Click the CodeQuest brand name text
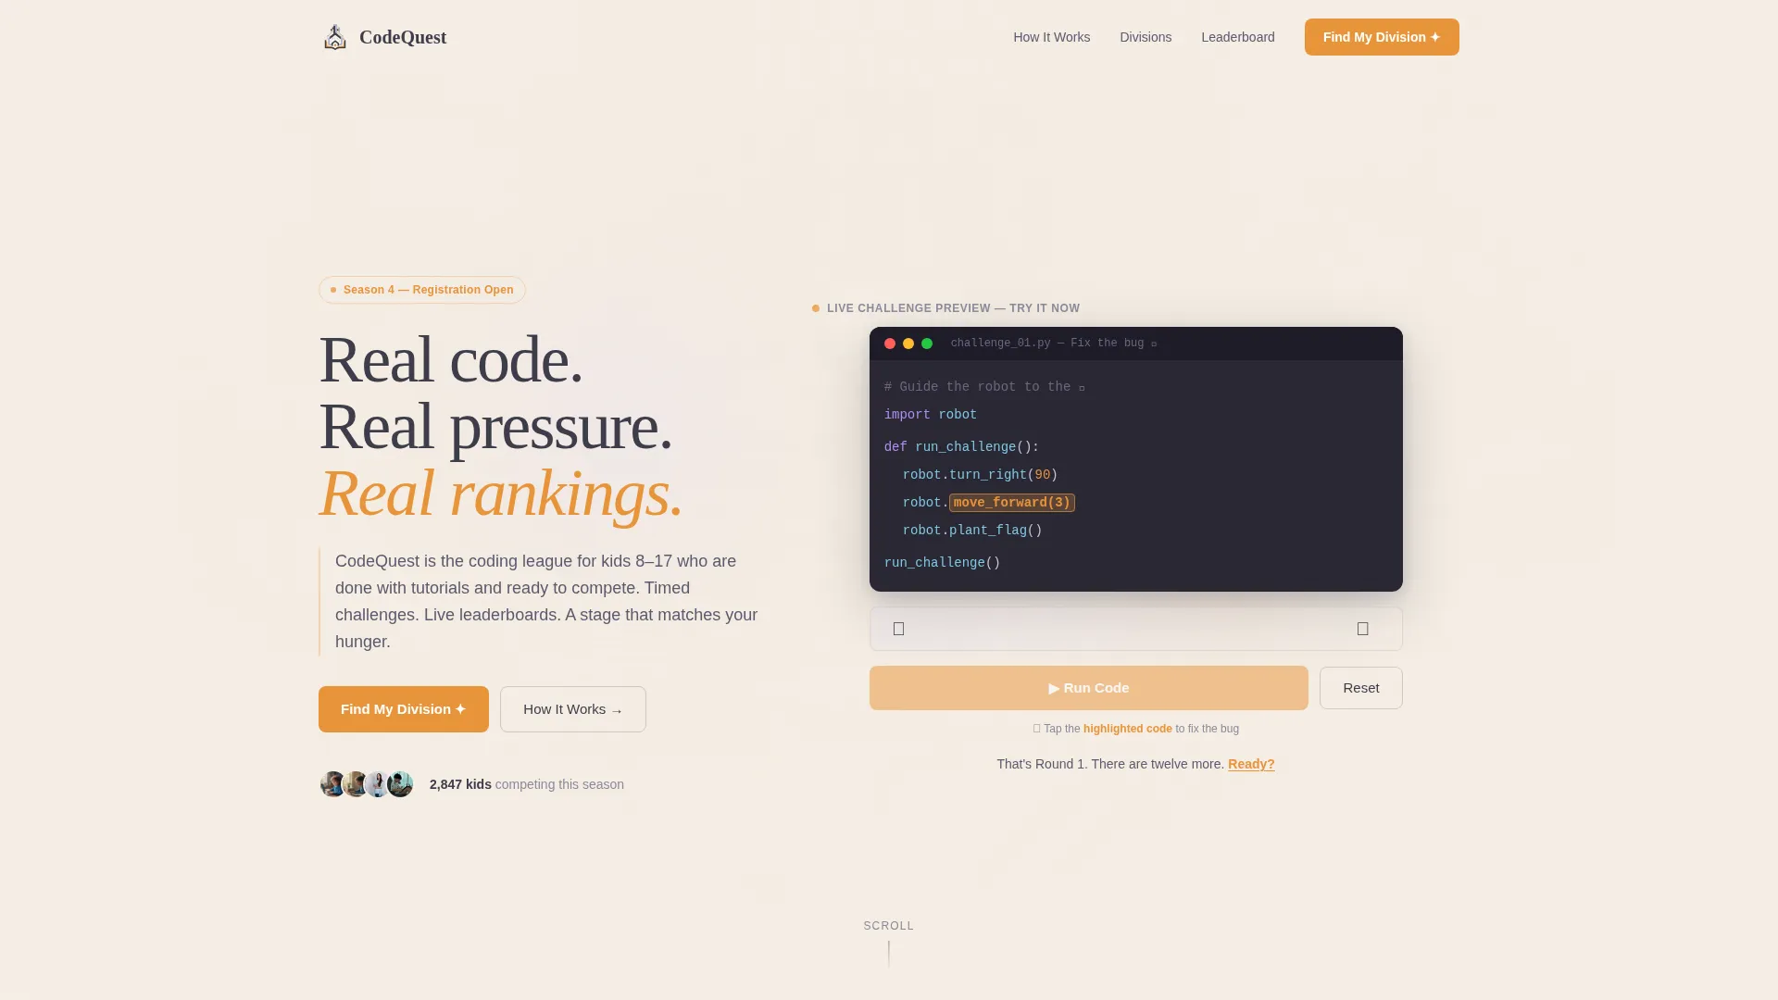 tap(403, 37)
